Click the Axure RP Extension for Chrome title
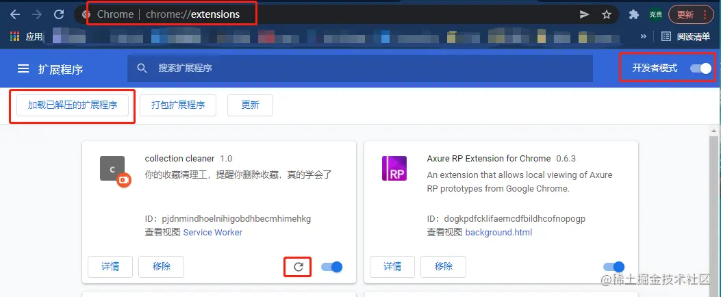 click(489, 159)
